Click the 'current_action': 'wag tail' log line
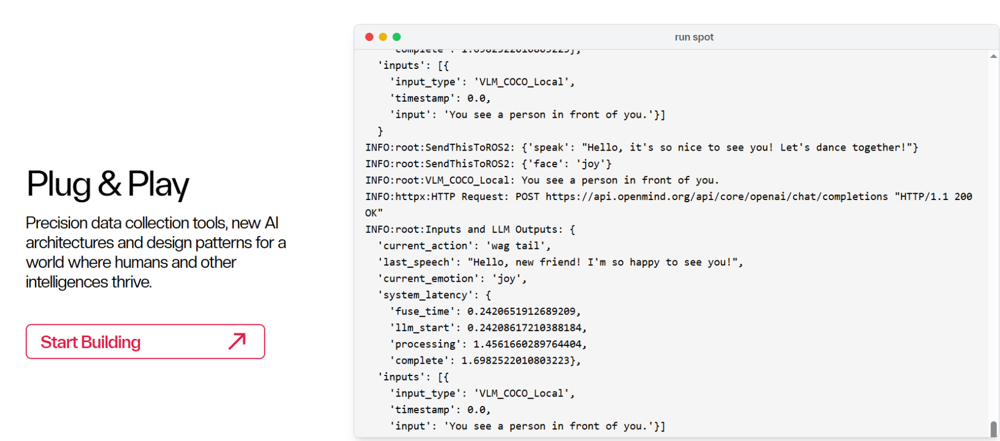The width and height of the screenshot is (1000, 441). 464,245
